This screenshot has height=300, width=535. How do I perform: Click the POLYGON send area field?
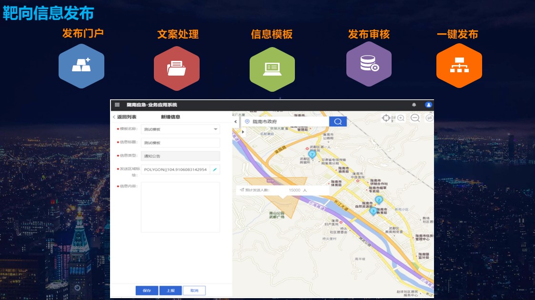coord(175,170)
